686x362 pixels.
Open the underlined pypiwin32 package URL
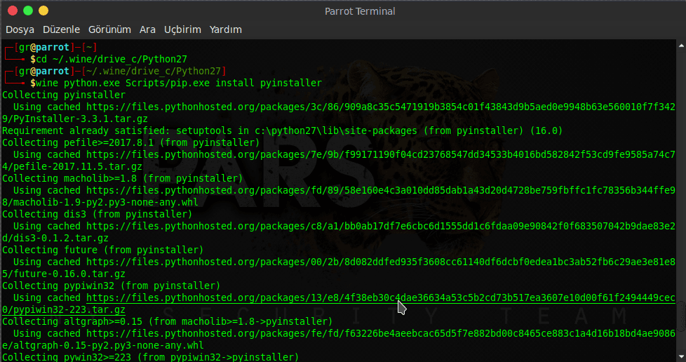tap(380, 298)
